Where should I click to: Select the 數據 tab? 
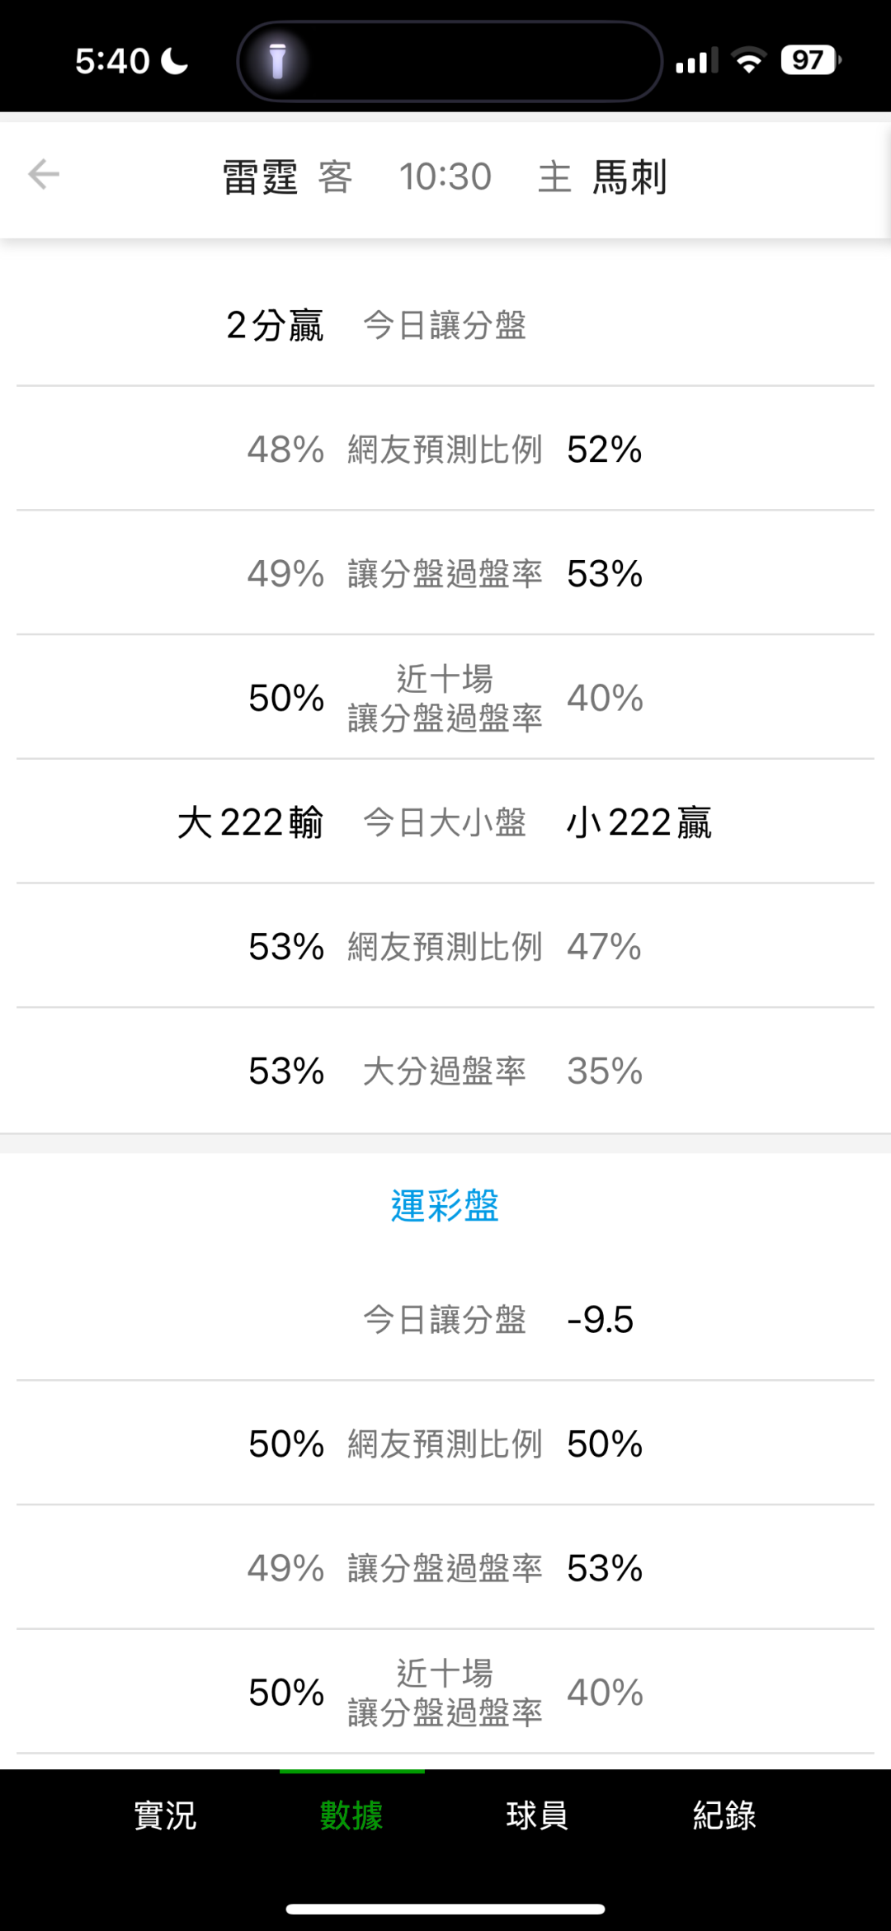351,1816
